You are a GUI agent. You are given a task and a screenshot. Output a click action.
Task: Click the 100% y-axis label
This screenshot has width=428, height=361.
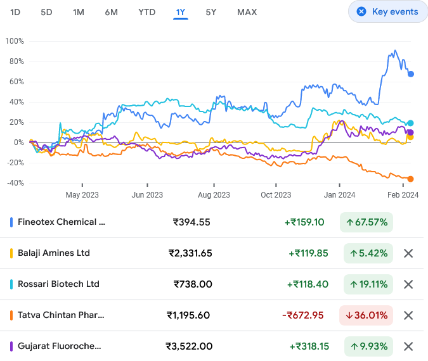coord(15,41)
